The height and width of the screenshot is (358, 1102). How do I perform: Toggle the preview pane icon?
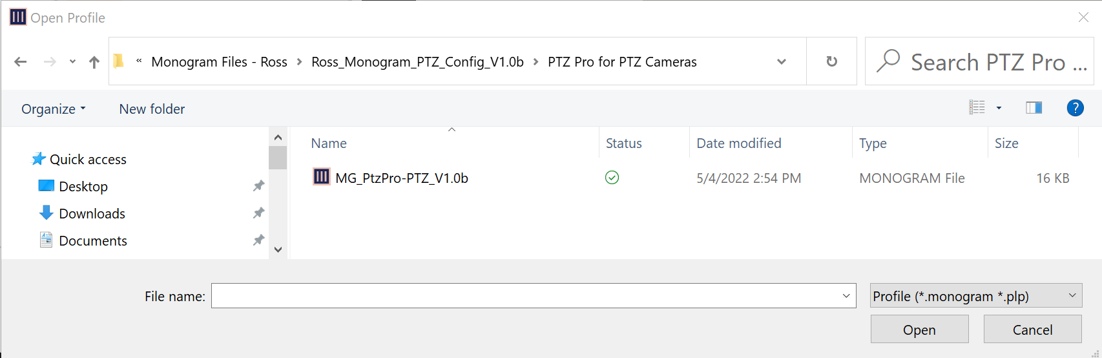(x=1034, y=108)
